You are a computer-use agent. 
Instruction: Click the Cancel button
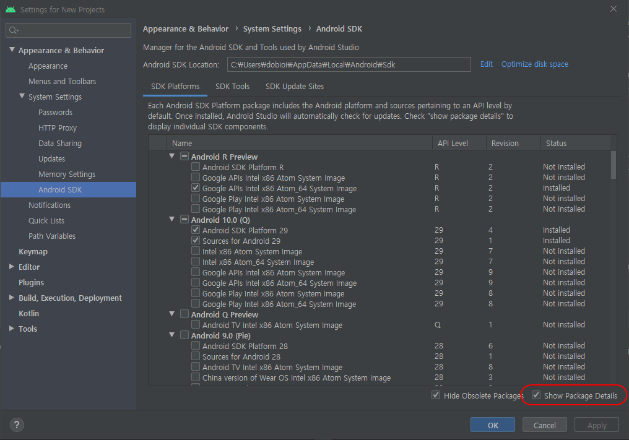(x=544, y=425)
